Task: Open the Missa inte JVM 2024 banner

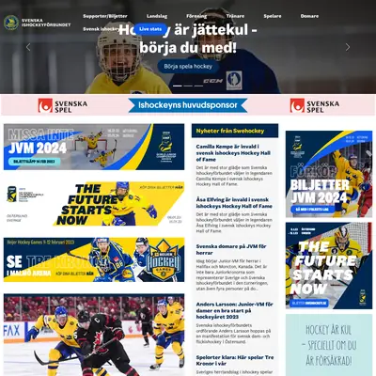Action: pyautogui.click(x=94, y=147)
